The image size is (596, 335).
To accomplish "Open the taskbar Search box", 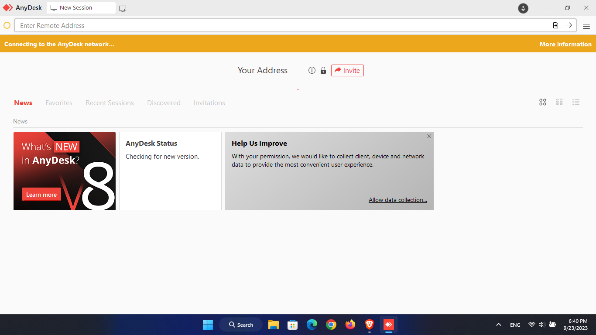I will tap(241, 325).
